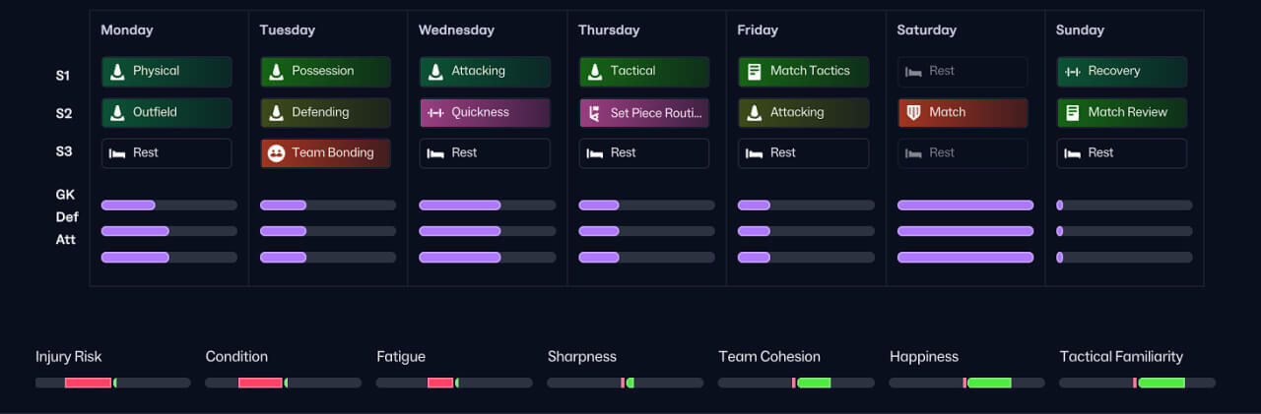The height and width of the screenshot is (414, 1261).
Task: Click the dumbbell icon on Wednesday Quickness
Action: 435,112
